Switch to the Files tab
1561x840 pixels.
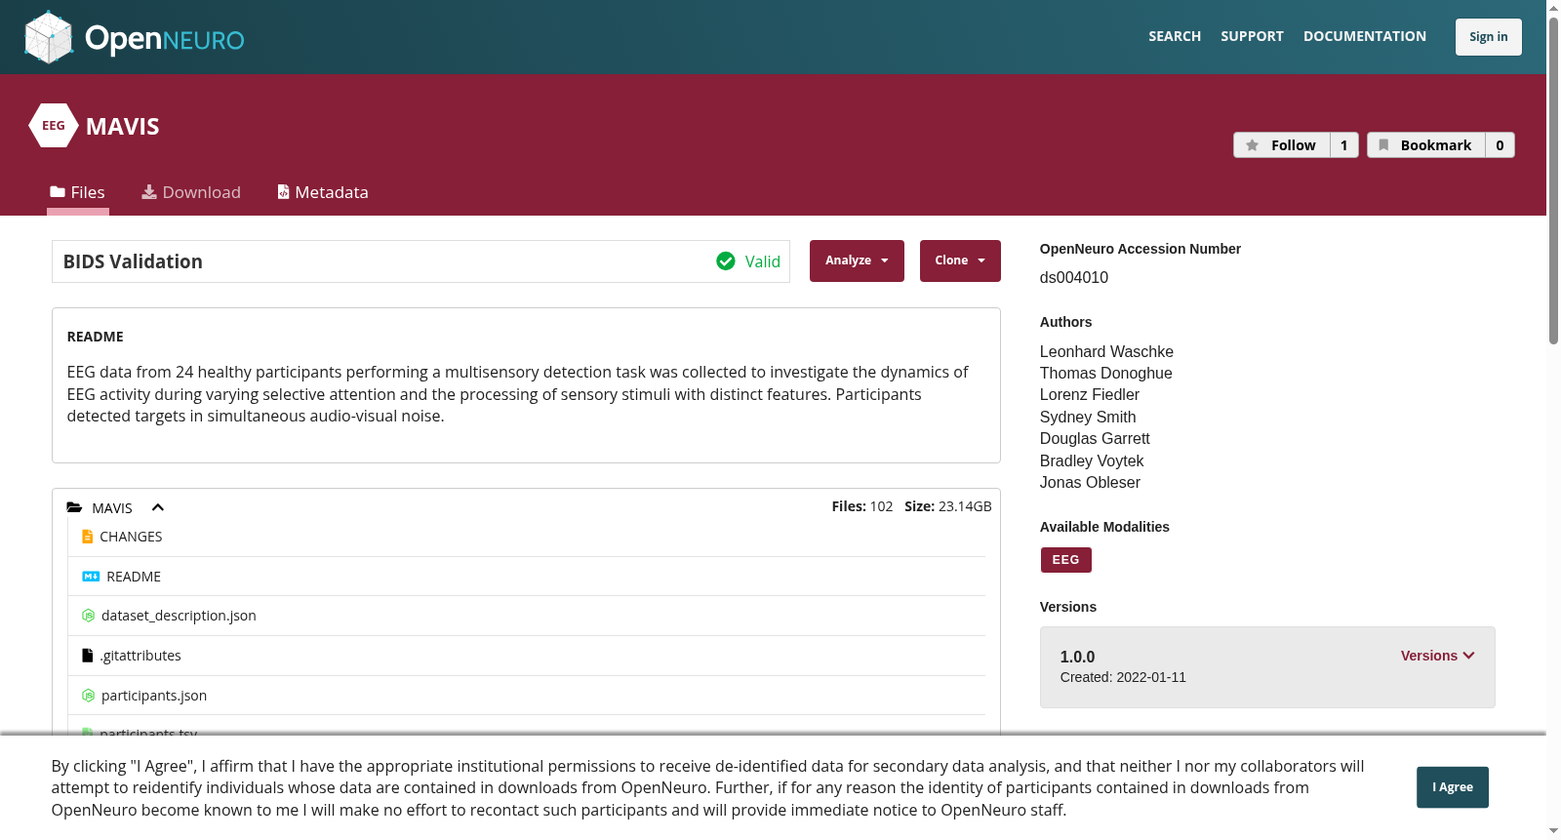point(78,192)
